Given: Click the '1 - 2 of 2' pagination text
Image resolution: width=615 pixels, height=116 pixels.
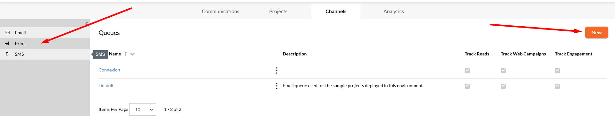Looking at the screenshot, I should pos(173,109).
